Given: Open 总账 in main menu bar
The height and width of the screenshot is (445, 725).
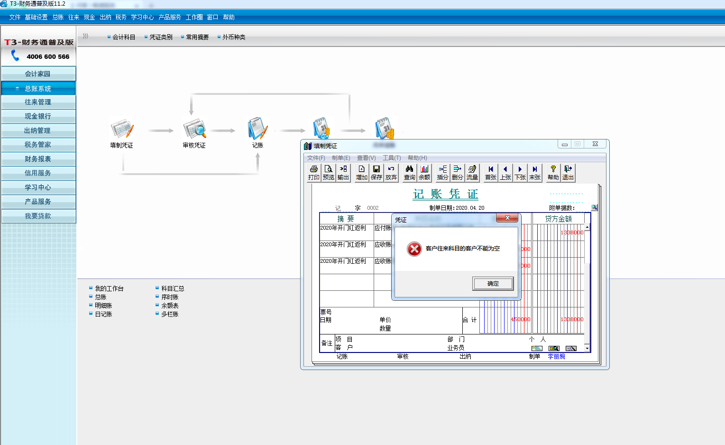Looking at the screenshot, I should 58,17.
